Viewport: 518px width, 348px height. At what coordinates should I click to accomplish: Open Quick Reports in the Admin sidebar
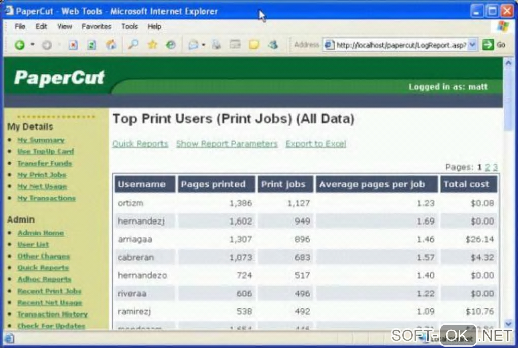click(x=43, y=268)
